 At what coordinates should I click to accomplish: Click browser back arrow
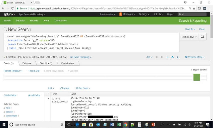(3, 8)
